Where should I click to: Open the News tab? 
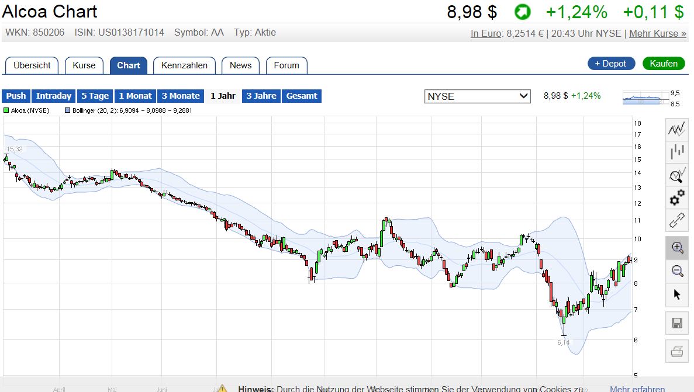tap(240, 65)
